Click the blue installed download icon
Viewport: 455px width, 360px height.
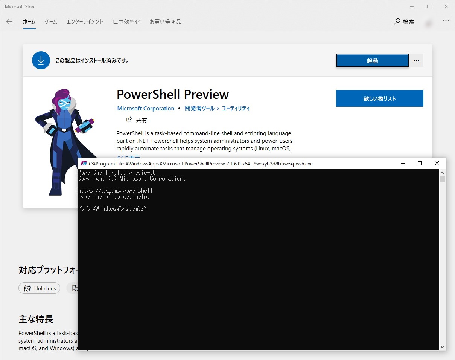(41, 60)
